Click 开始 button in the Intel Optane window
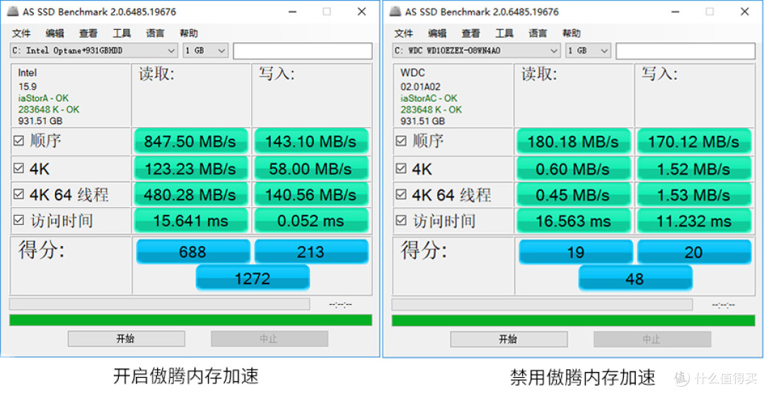The width and height of the screenshot is (764, 394). pos(126,339)
